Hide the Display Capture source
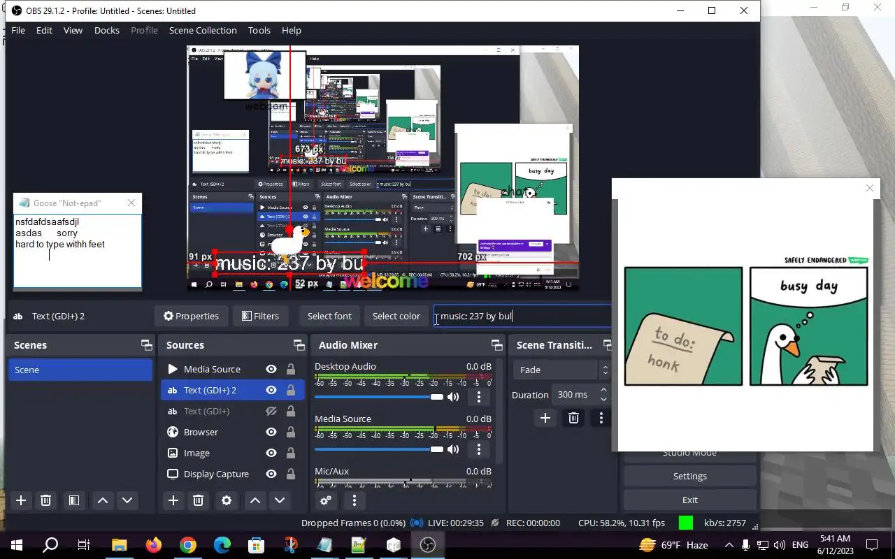 click(x=271, y=474)
